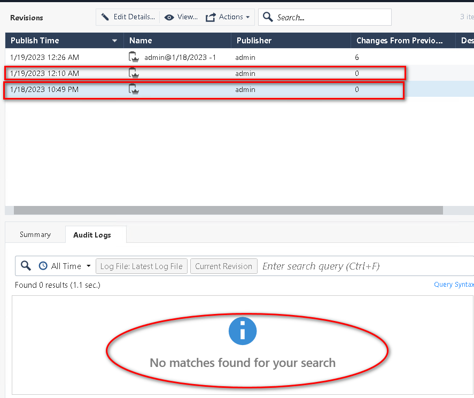Select the Audit Logs tab
Screen dimensions: 474x398
tap(92, 235)
